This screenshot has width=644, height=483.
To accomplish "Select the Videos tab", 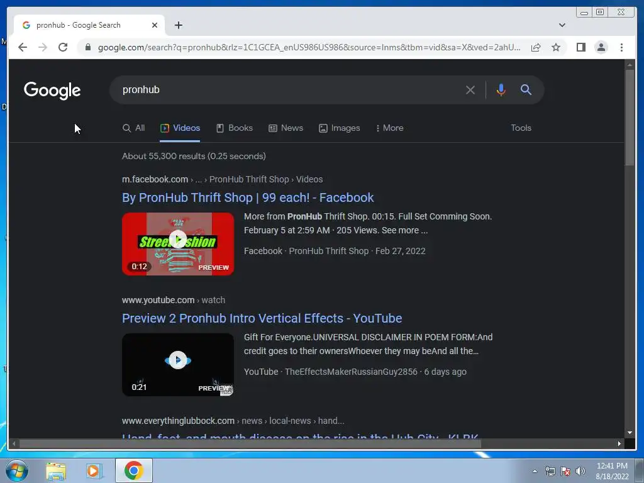I will pyautogui.click(x=180, y=128).
